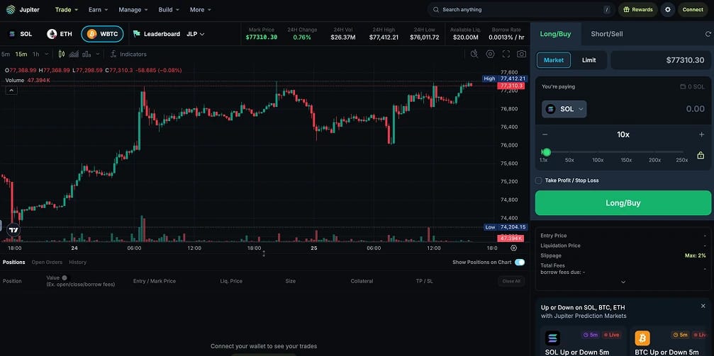Open chart axis settings gear

[513, 248]
